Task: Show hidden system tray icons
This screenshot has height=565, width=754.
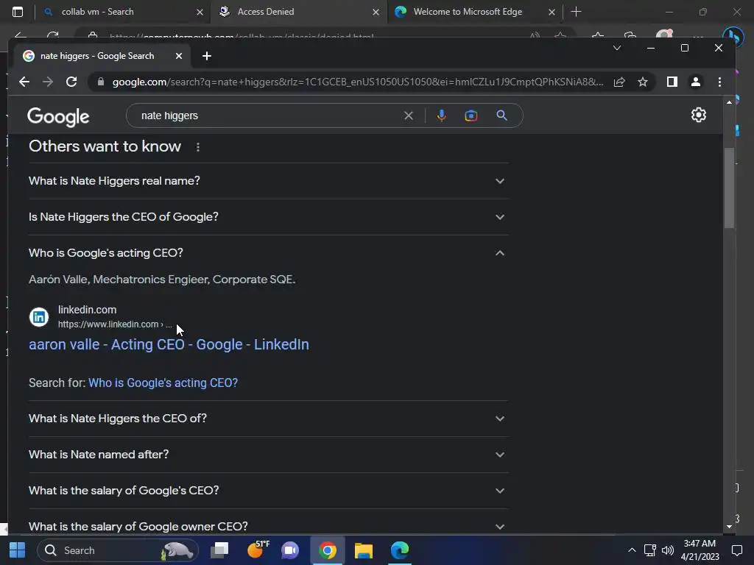Action: coord(632,550)
